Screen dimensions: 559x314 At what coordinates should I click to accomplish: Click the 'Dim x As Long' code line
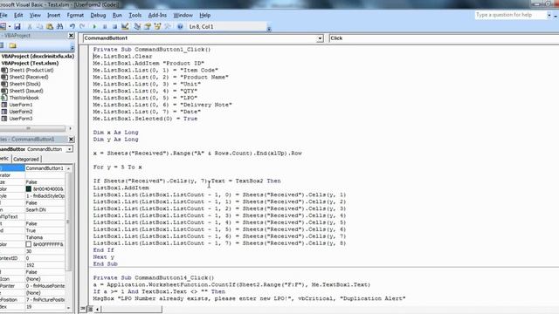tap(115, 133)
